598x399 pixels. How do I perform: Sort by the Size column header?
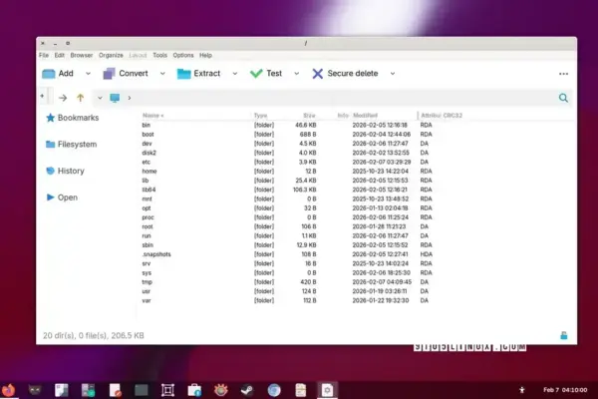[x=309, y=116]
